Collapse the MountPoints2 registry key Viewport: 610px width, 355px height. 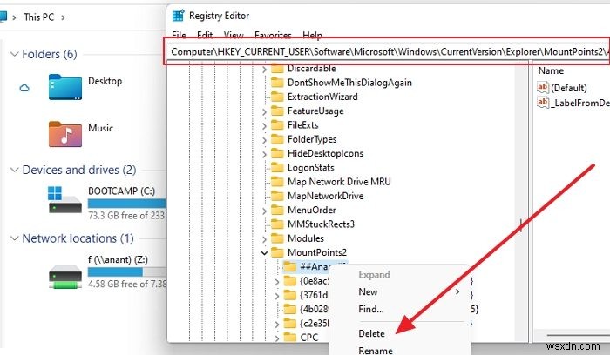tap(264, 253)
